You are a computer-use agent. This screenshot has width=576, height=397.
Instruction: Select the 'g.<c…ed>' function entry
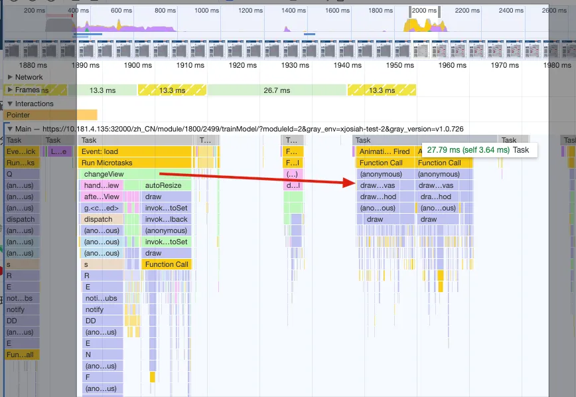coord(101,208)
